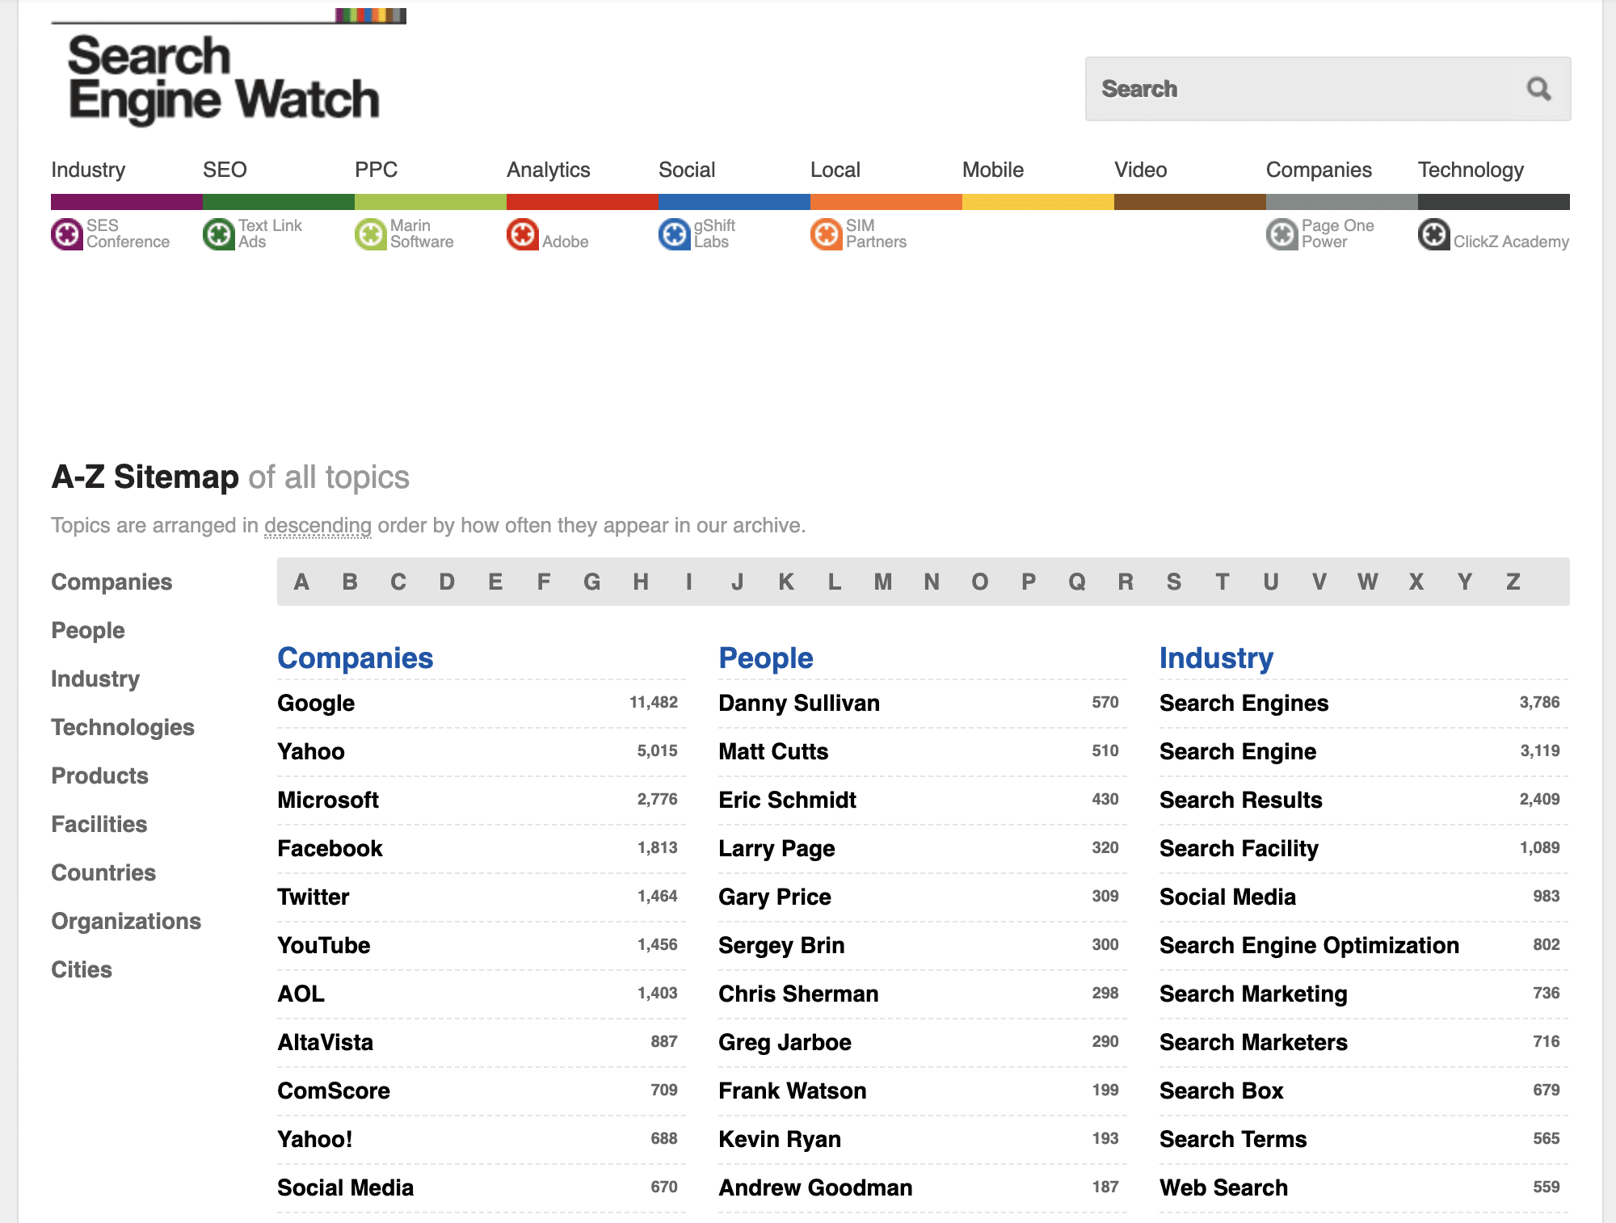Open the Google company topic
Screen dimensions: 1616x1223
click(316, 703)
